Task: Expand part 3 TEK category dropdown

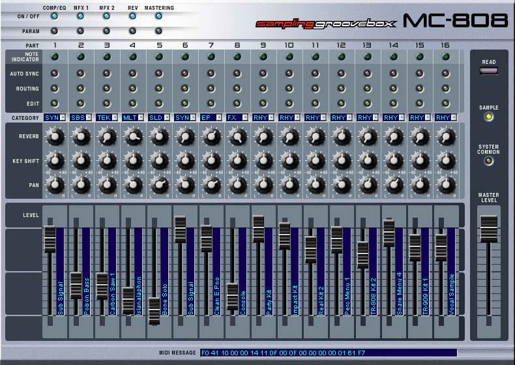Action: (115, 117)
